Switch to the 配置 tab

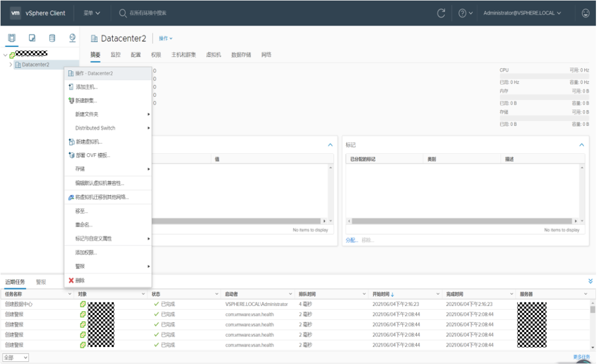(135, 55)
